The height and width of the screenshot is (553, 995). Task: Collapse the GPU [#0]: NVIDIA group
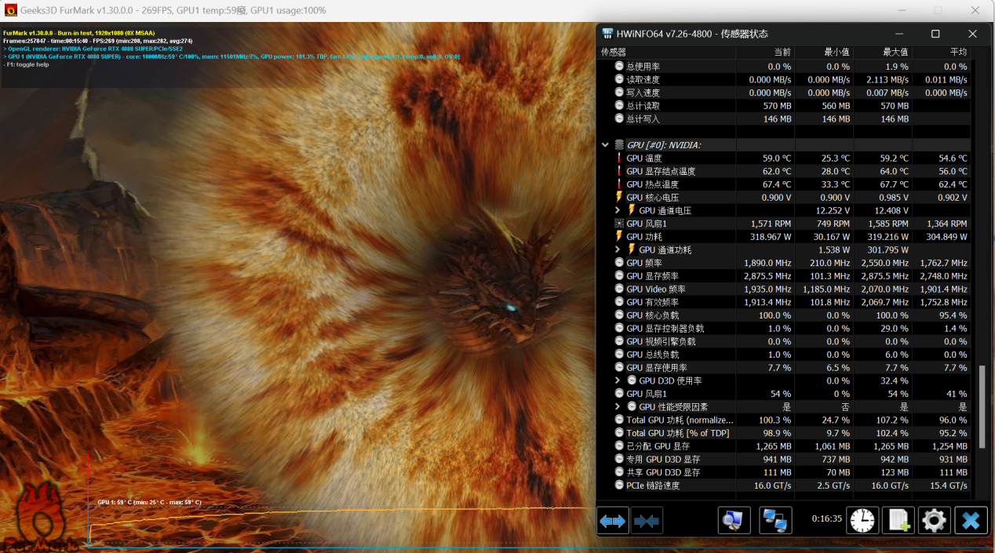[x=605, y=145]
